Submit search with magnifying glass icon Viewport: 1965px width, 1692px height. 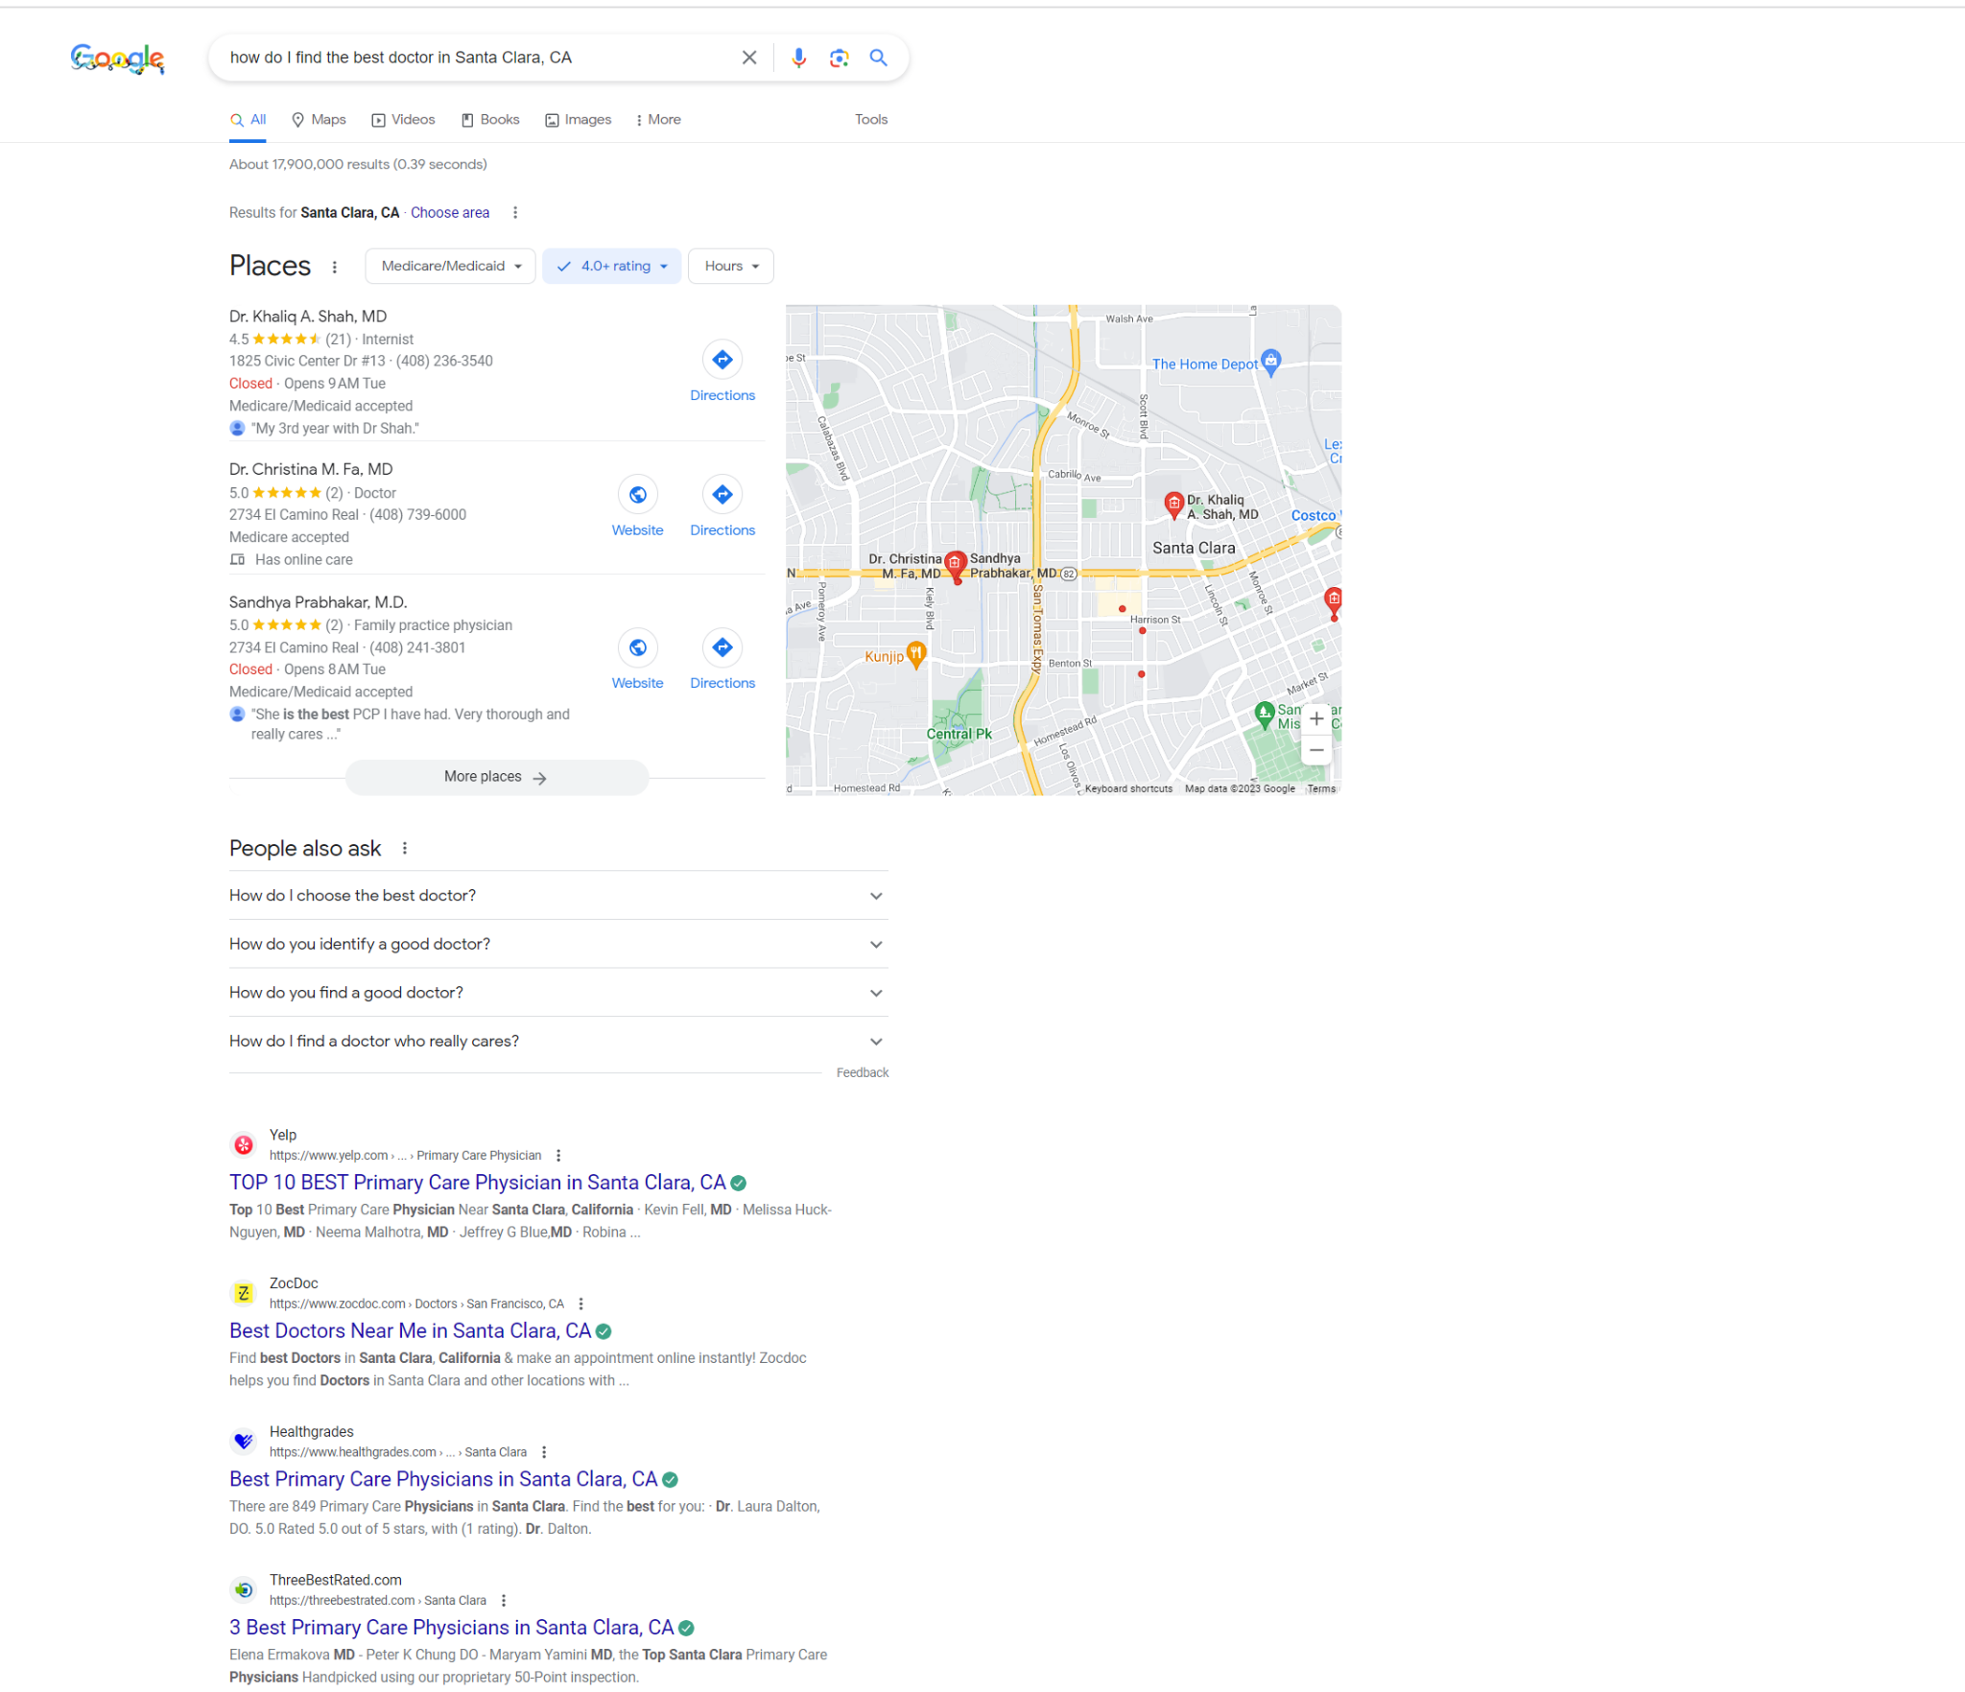[x=878, y=58]
